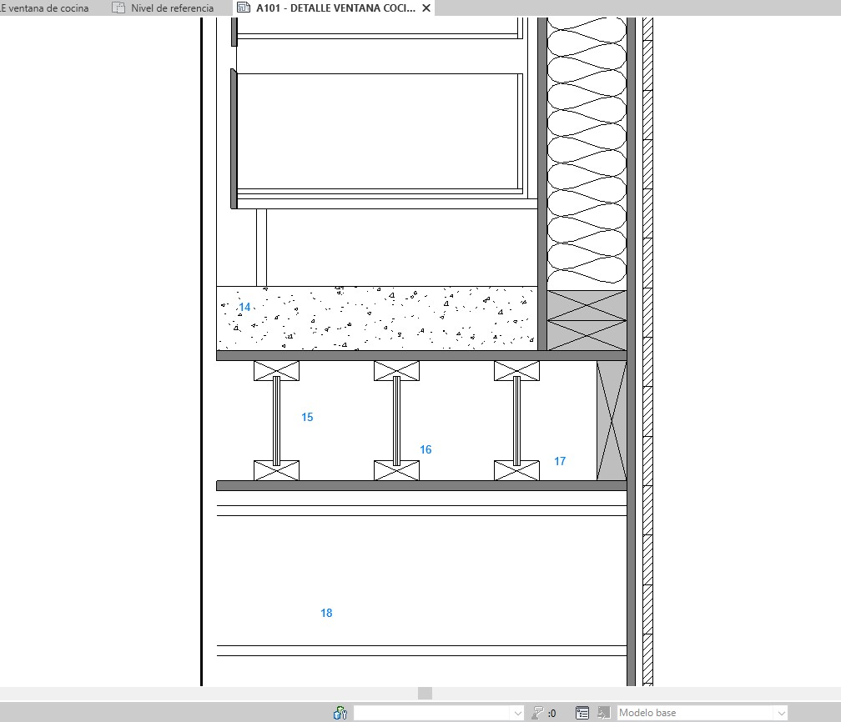The image size is (841, 722).
Task: Select keynote tag 18
Action: point(326,613)
